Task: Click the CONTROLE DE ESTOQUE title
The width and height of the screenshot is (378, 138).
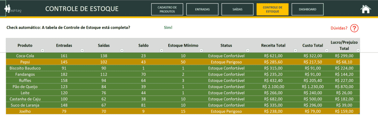Action: coord(82,9)
